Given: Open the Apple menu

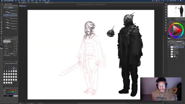Looking at the screenshot, I should click(x=2, y=1).
